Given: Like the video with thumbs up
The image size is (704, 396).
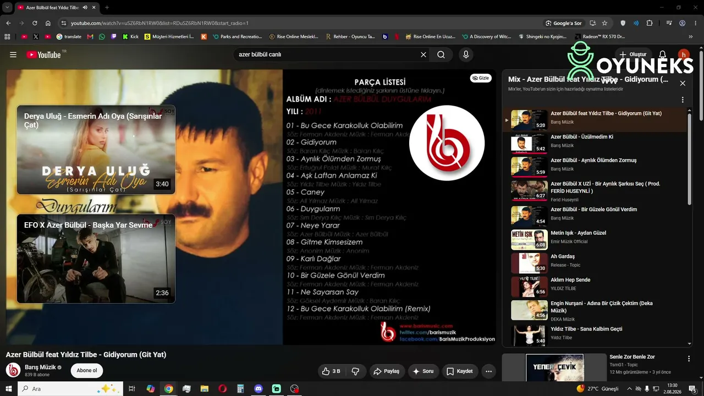Looking at the screenshot, I should click(331, 371).
